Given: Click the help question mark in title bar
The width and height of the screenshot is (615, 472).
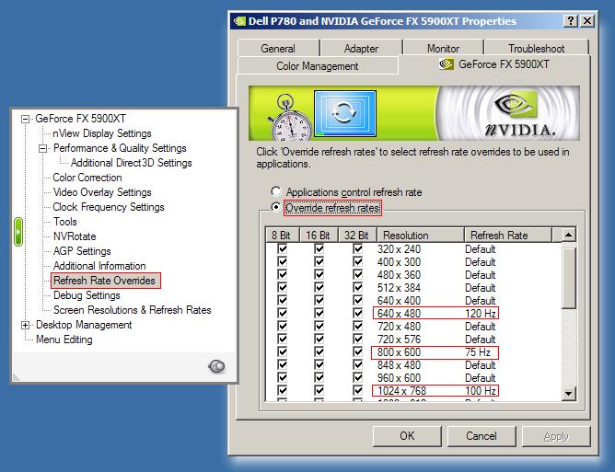Looking at the screenshot, I should [571, 21].
